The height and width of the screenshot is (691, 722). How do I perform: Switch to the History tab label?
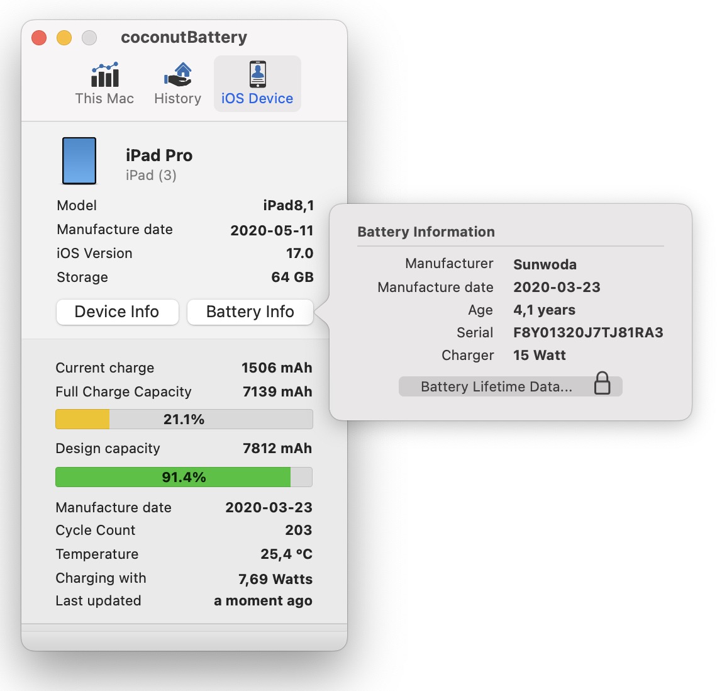[x=178, y=99]
